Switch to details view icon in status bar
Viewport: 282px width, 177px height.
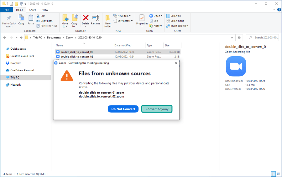pyautogui.click(x=273, y=174)
